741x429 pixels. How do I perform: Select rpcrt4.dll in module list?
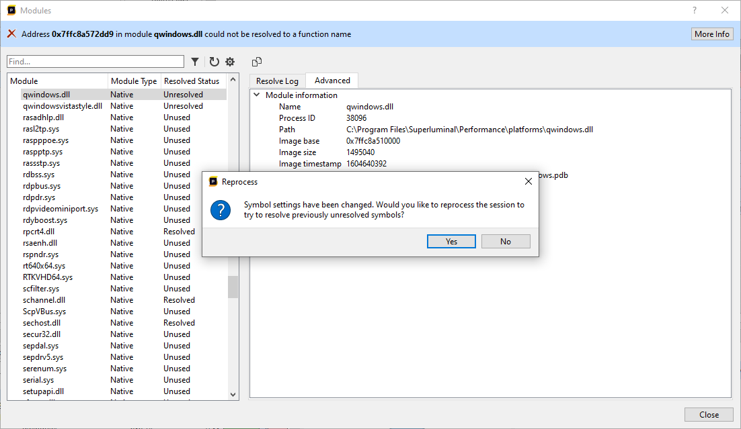coord(39,232)
